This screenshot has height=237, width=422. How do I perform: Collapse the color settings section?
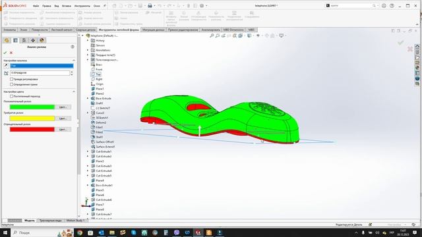coord(74,92)
